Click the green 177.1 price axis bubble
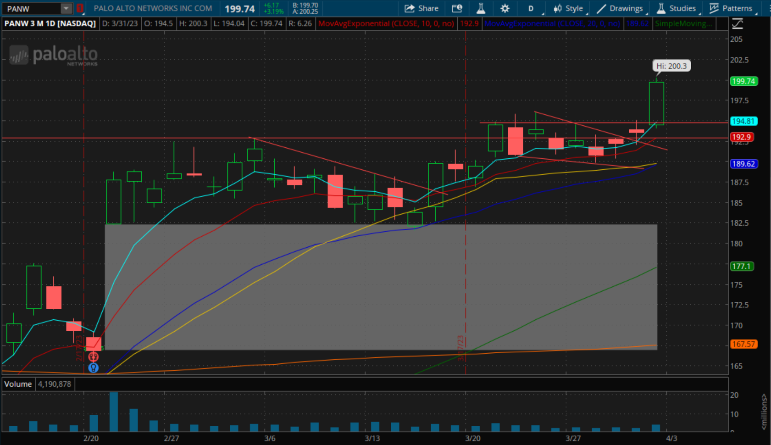This screenshot has width=771, height=445. click(x=741, y=266)
